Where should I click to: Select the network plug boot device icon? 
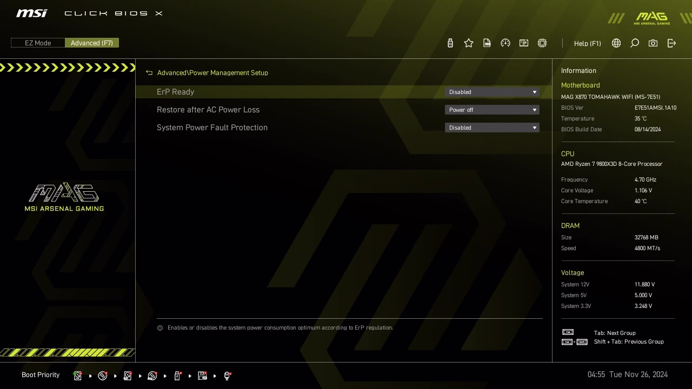(x=228, y=375)
